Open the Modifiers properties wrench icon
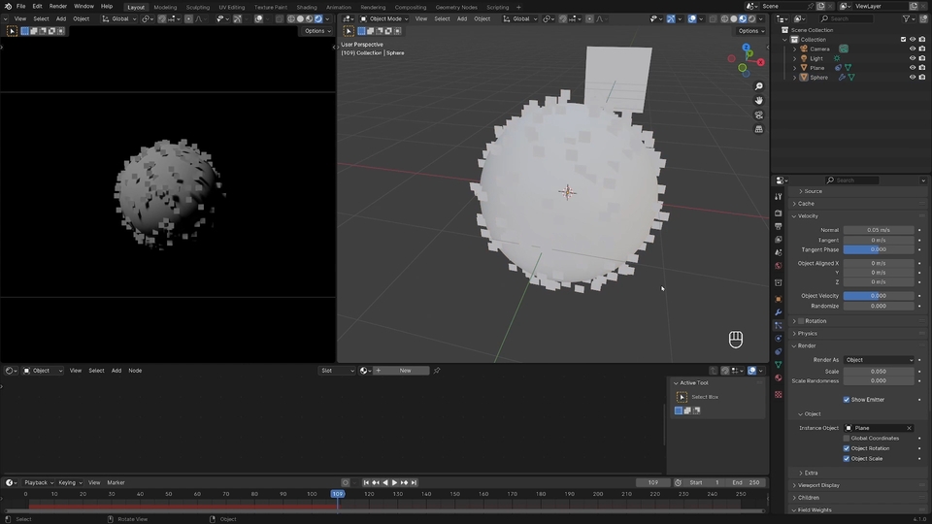The height and width of the screenshot is (524, 932). point(778,312)
